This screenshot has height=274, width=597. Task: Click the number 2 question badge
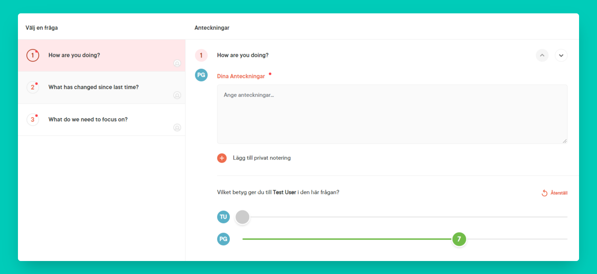(33, 87)
